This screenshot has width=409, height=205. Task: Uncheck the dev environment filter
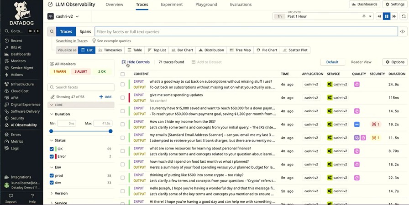pyautogui.click(x=52, y=183)
